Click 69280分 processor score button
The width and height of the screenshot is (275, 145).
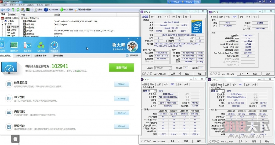coord(122,84)
